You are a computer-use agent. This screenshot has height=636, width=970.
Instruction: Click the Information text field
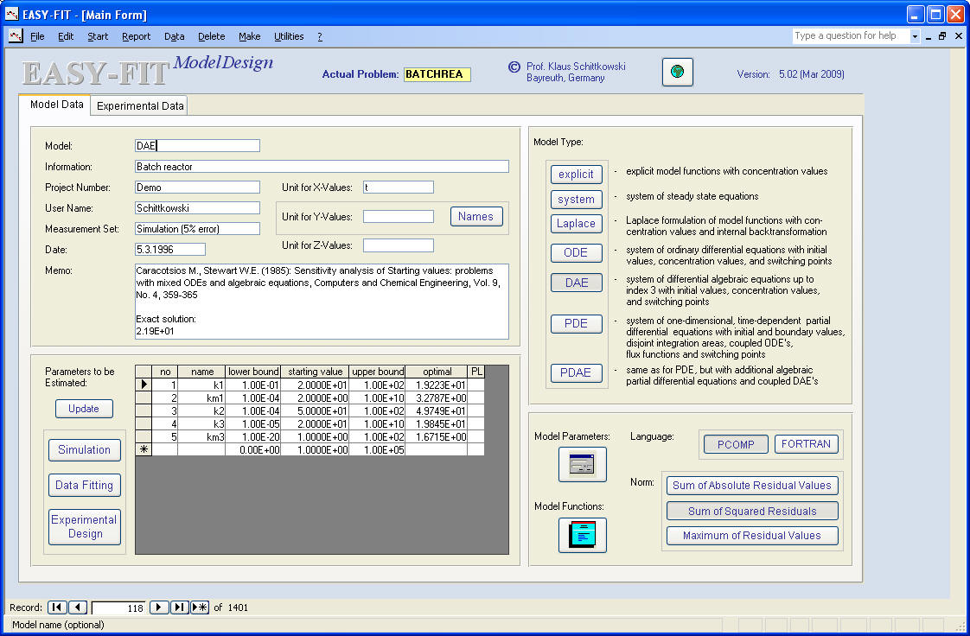[x=322, y=167]
